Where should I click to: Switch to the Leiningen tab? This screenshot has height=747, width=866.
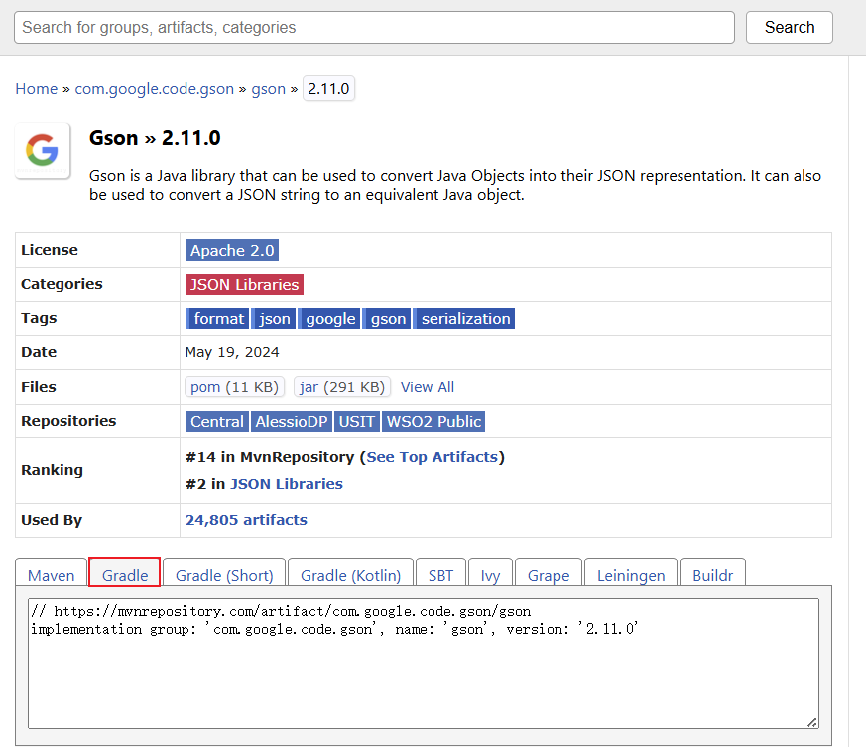click(631, 573)
